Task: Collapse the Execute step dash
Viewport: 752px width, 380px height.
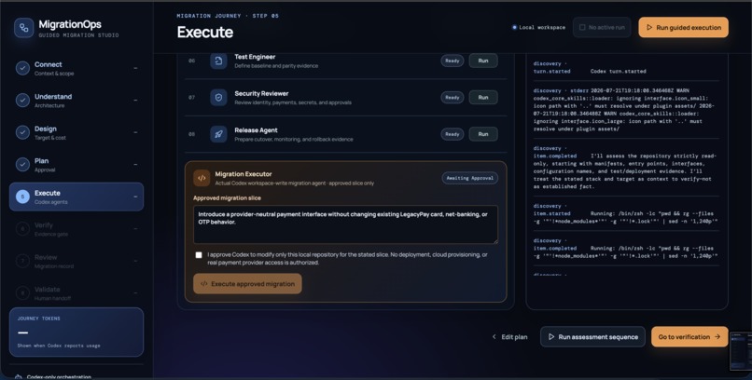Action: (135, 197)
